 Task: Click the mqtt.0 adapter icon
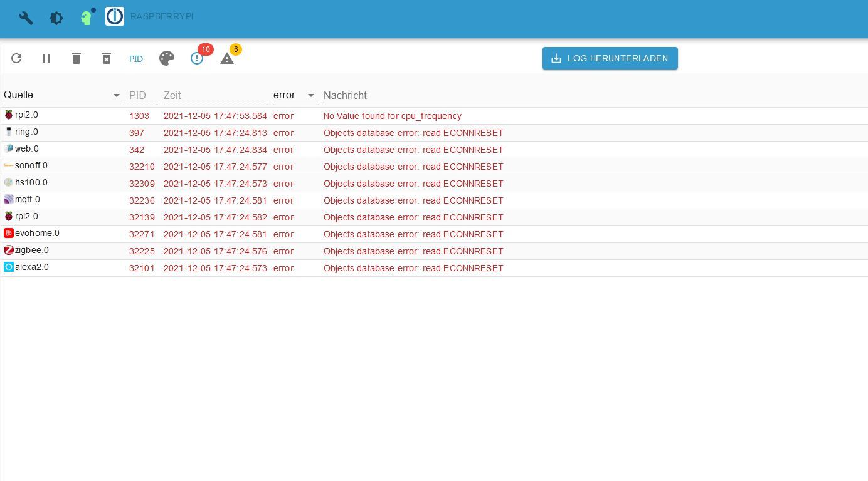pyautogui.click(x=9, y=200)
